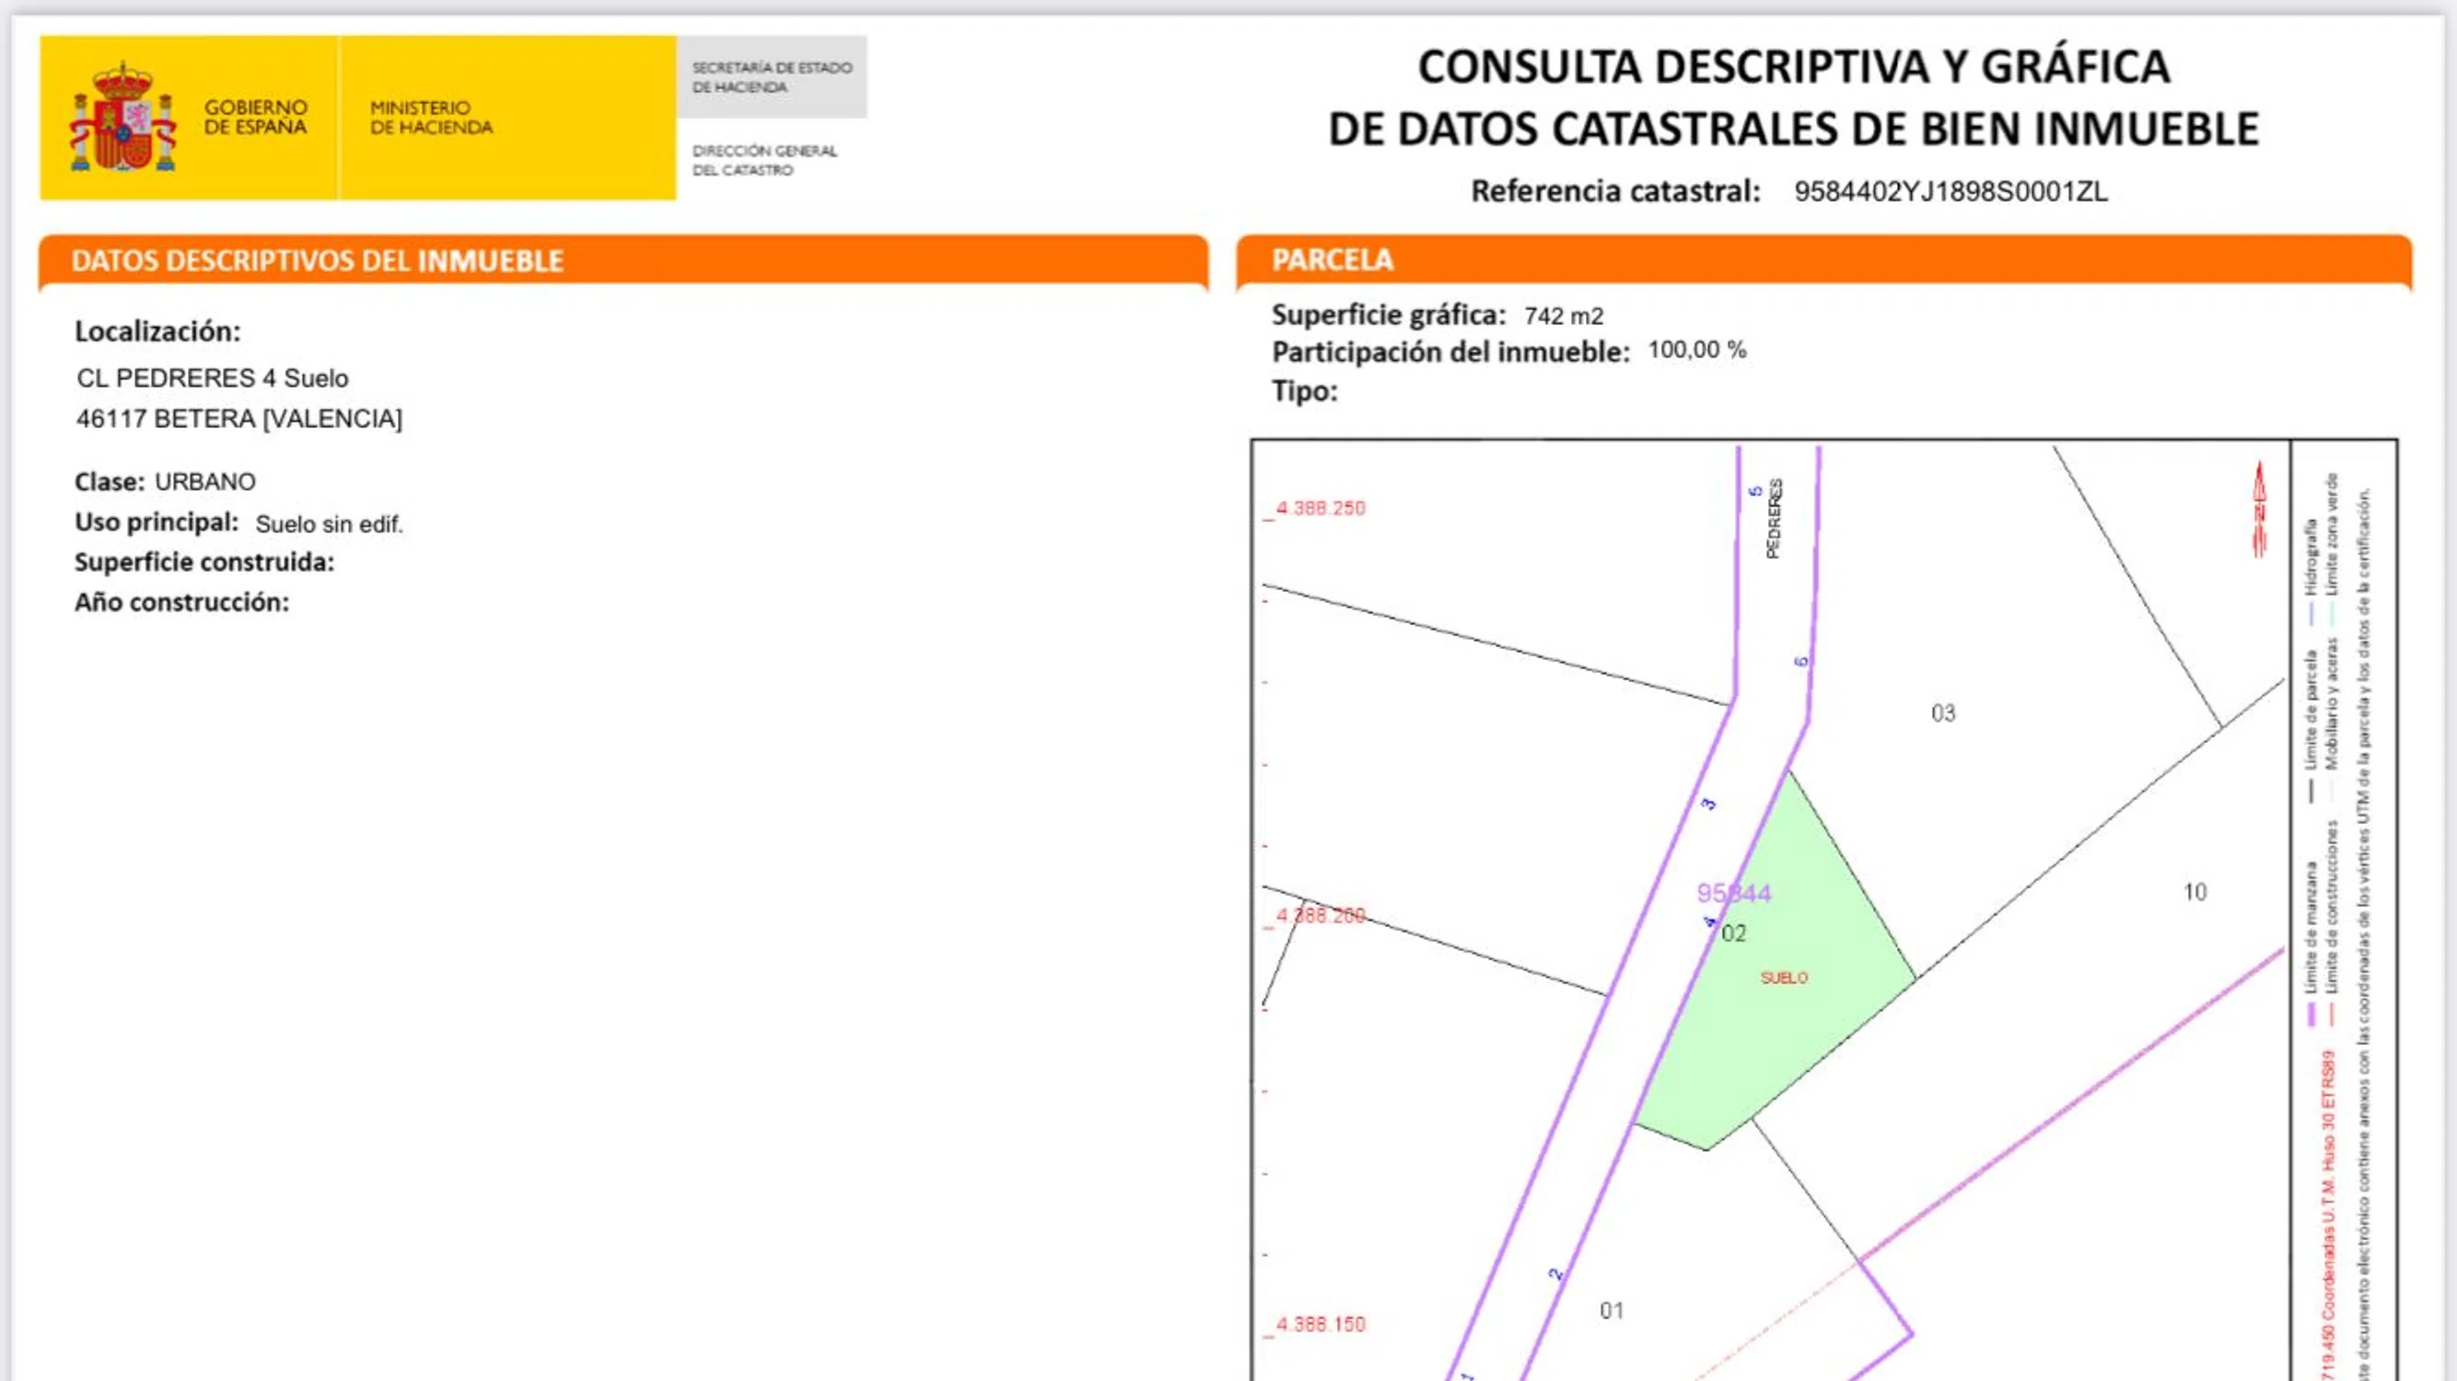The image size is (2457, 1381).
Task: Click the CL PEDRERES 4 Suelo address
Action: (212, 377)
